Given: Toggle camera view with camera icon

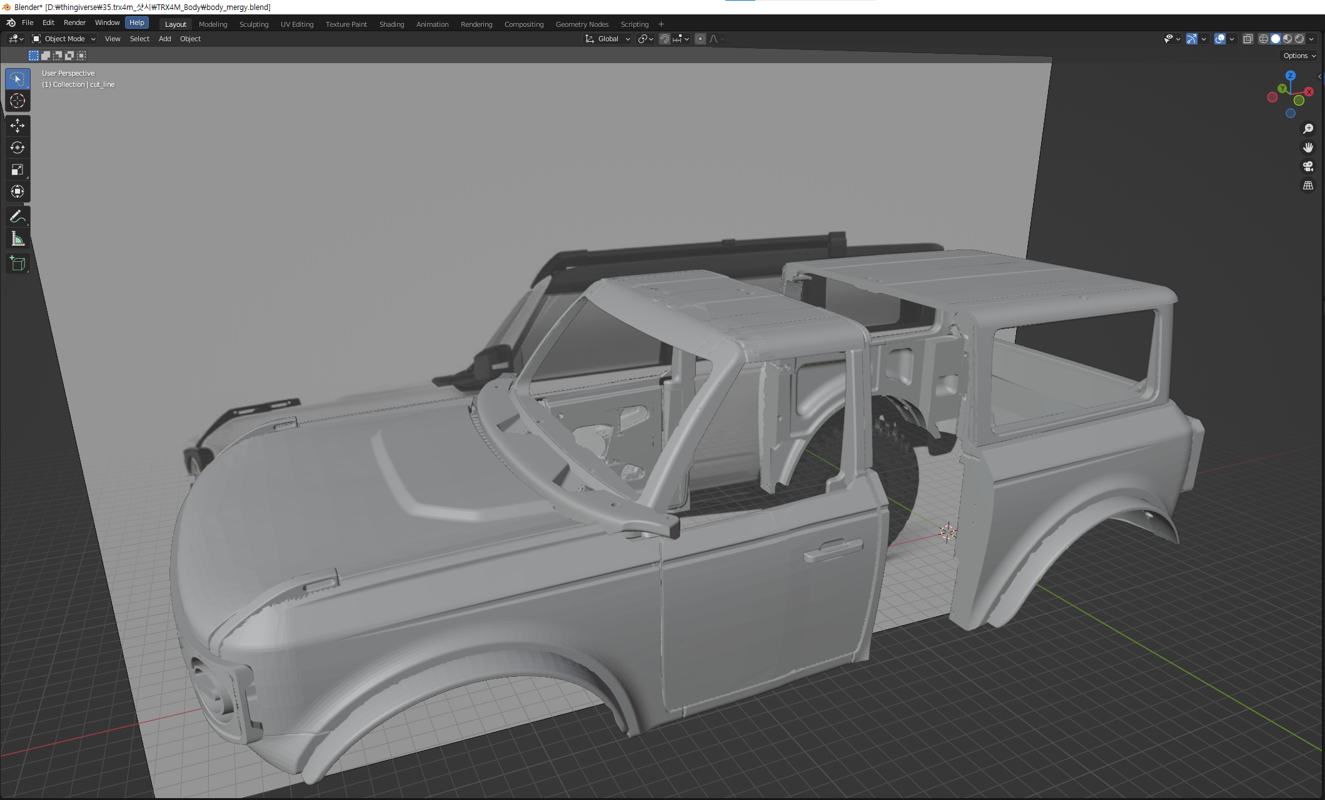Looking at the screenshot, I should pos(1307,166).
